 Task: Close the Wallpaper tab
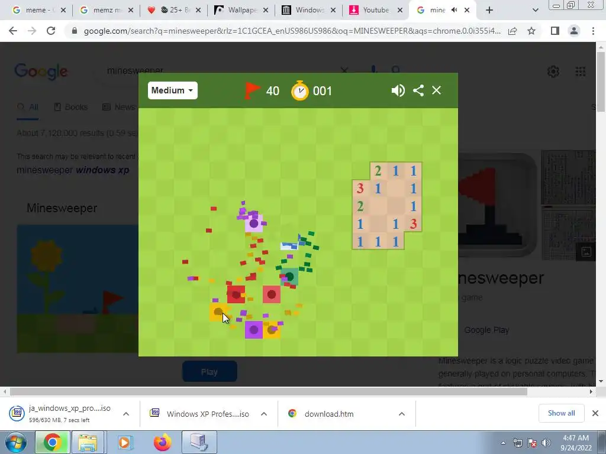[x=266, y=11]
